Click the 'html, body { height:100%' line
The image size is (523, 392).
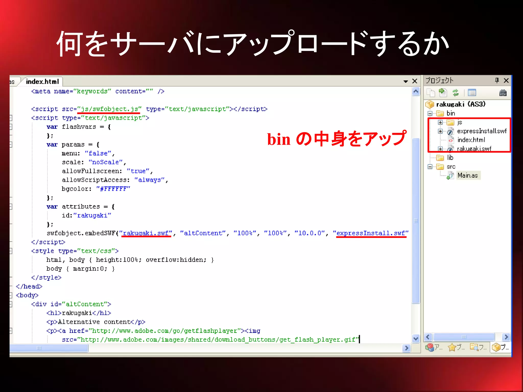tap(130, 260)
